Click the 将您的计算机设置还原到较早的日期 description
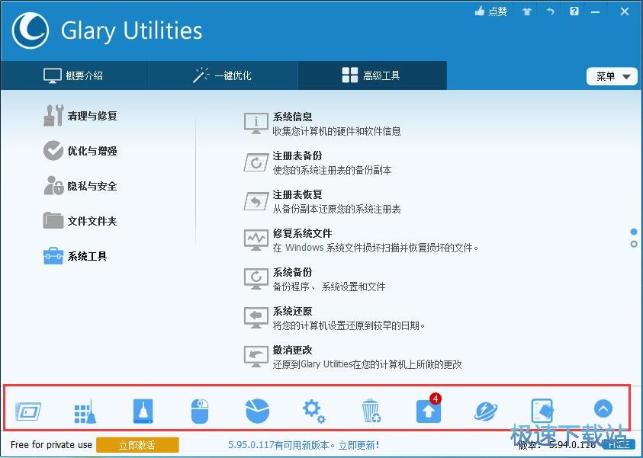The image size is (643, 458). (x=349, y=325)
